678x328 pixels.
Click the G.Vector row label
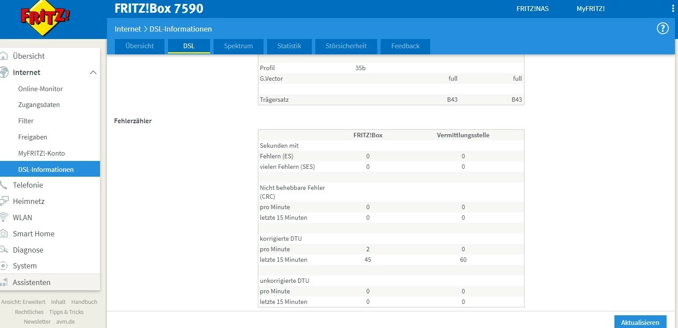[x=271, y=78]
